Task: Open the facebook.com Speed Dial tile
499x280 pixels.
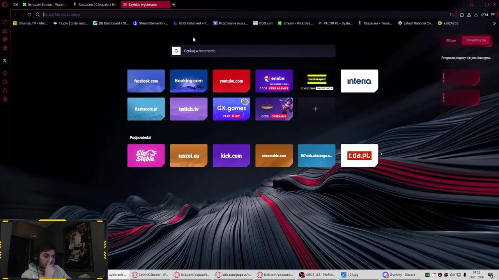Action: coord(146,81)
